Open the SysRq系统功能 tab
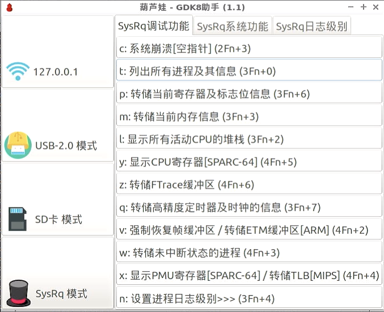 (x=233, y=26)
